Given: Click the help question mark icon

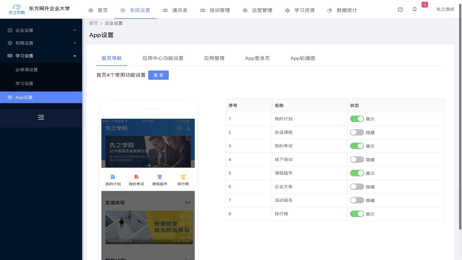Looking at the screenshot, I should 400,10.
